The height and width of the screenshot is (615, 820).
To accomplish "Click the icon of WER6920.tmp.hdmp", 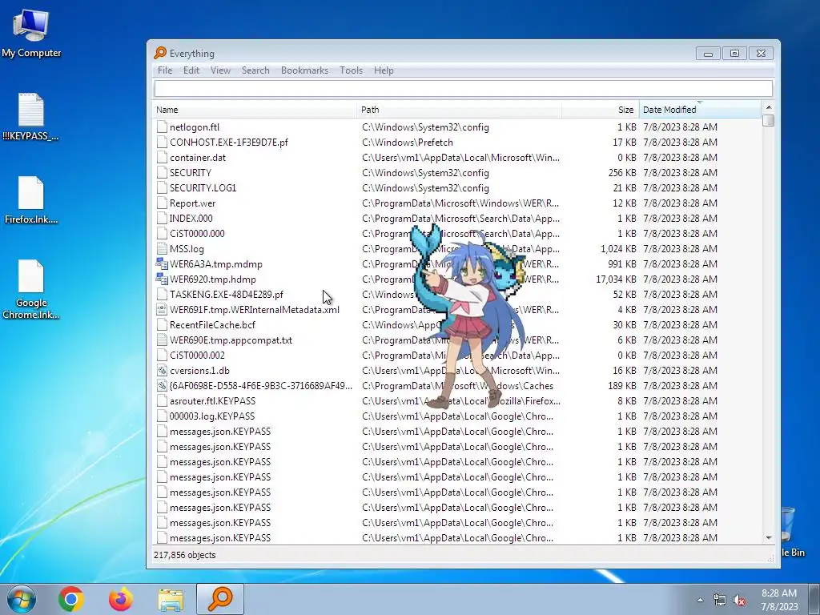I will [162, 279].
